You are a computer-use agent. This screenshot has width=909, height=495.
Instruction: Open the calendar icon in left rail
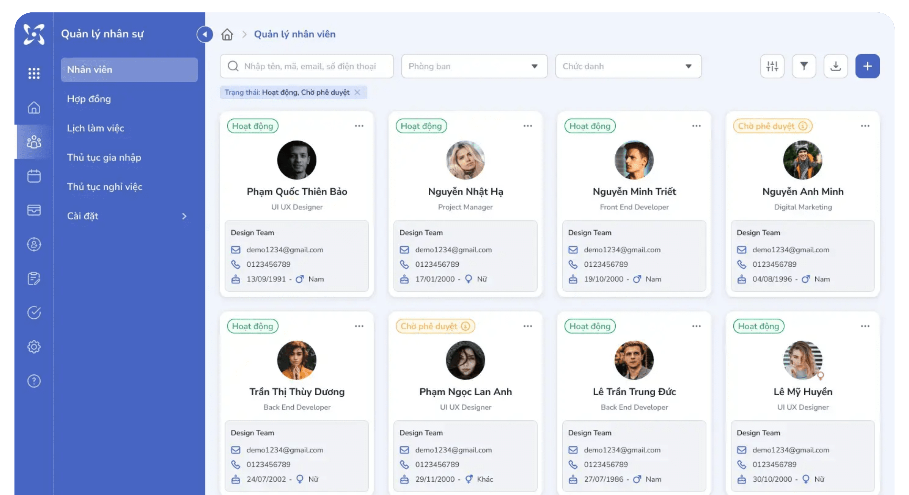point(34,176)
